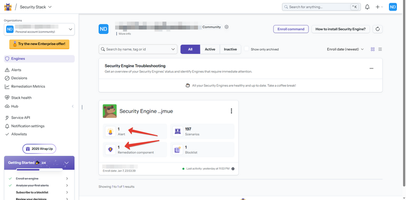The height and width of the screenshot is (200, 406).
Task: Click Try the new Enterprise offer
Action: (x=40, y=44)
